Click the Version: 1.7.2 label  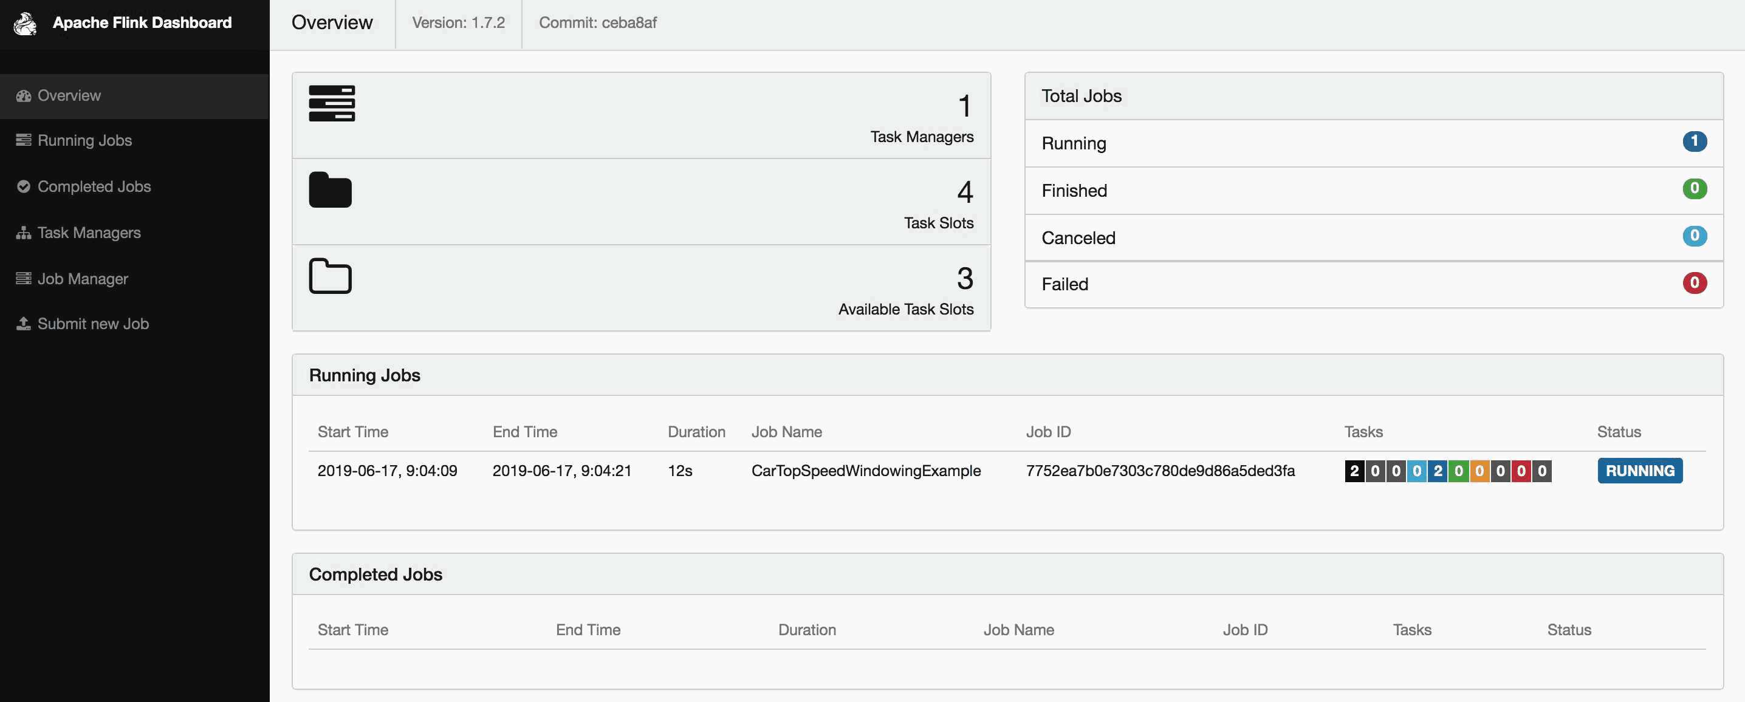[459, 23]
